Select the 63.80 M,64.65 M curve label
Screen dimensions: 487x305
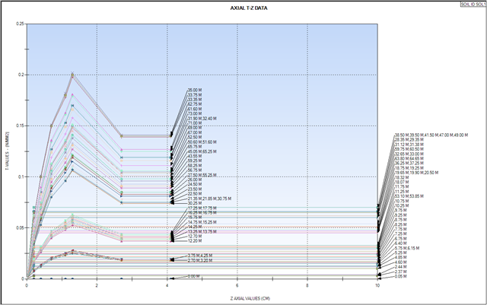click(x=409, y=159)
